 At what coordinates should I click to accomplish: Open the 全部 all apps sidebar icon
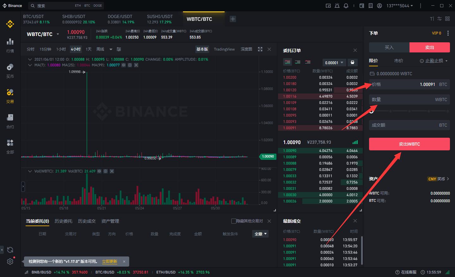click(x=10, y=146)
